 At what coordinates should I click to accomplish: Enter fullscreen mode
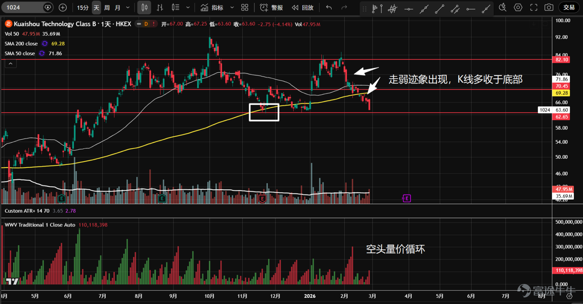pyautogui.click(x=534, y=7)
